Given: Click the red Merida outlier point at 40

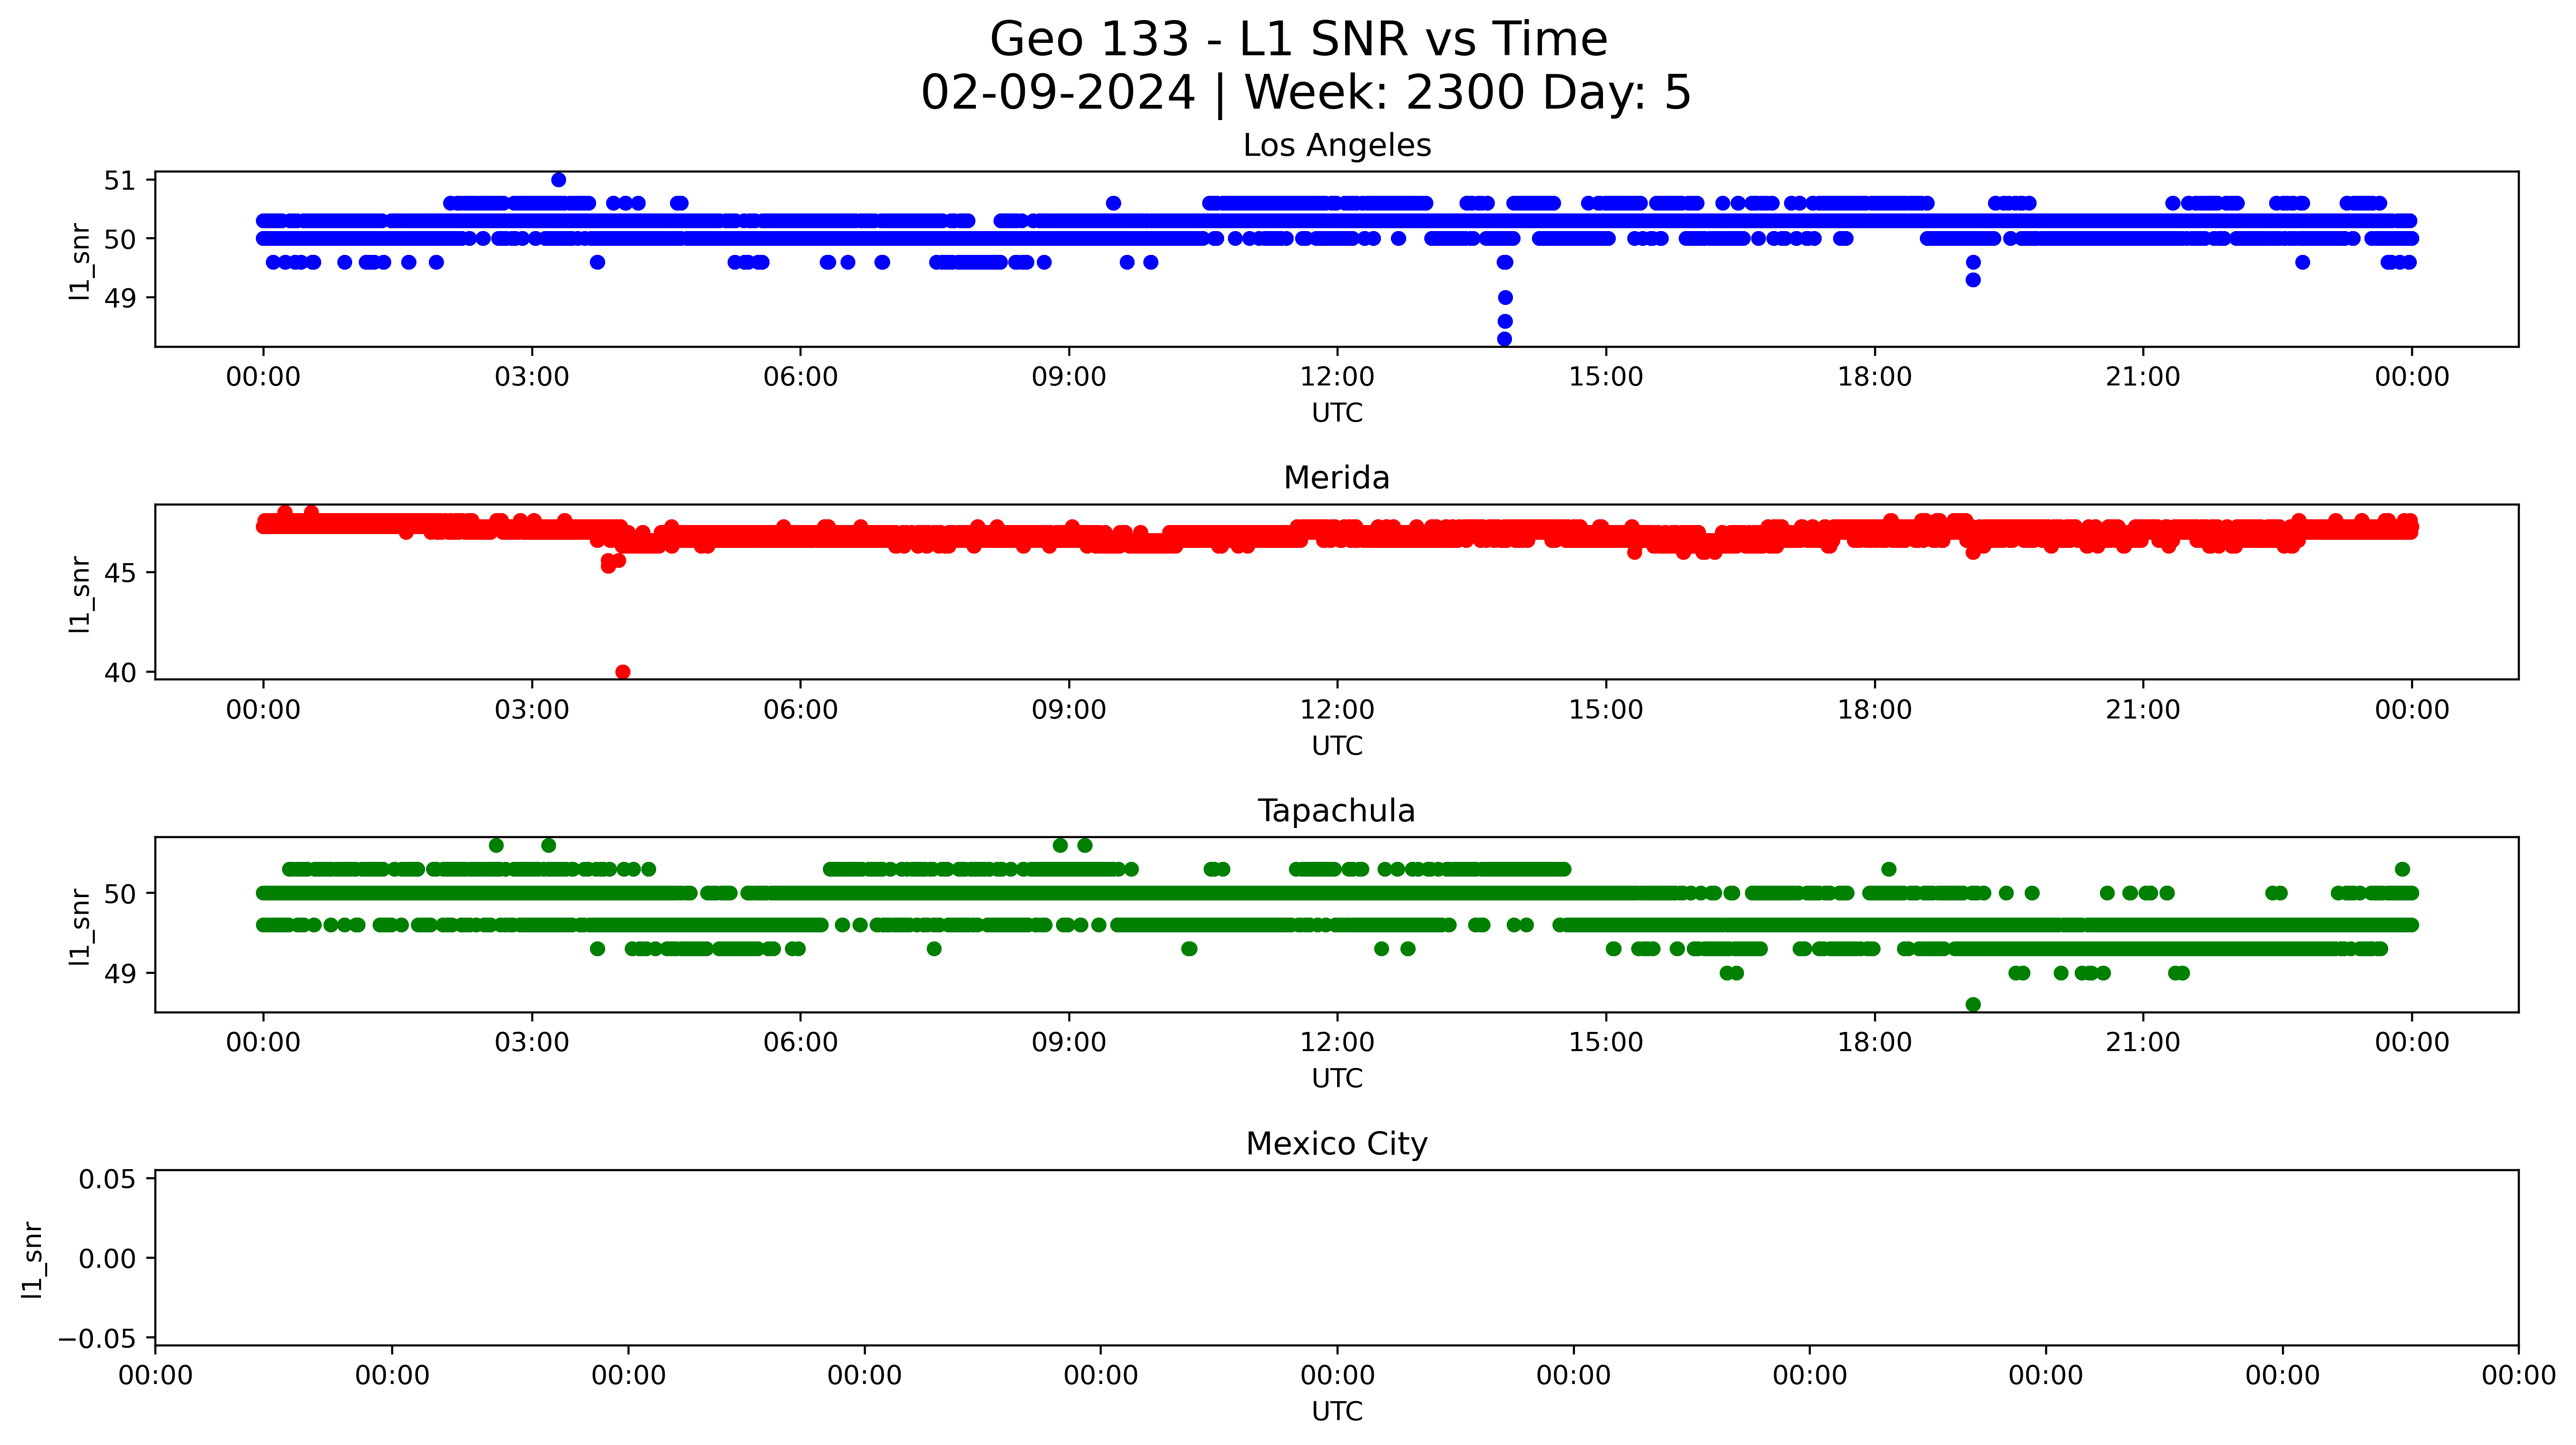Looking at the screenshot, I should click(x=623, y=672).
